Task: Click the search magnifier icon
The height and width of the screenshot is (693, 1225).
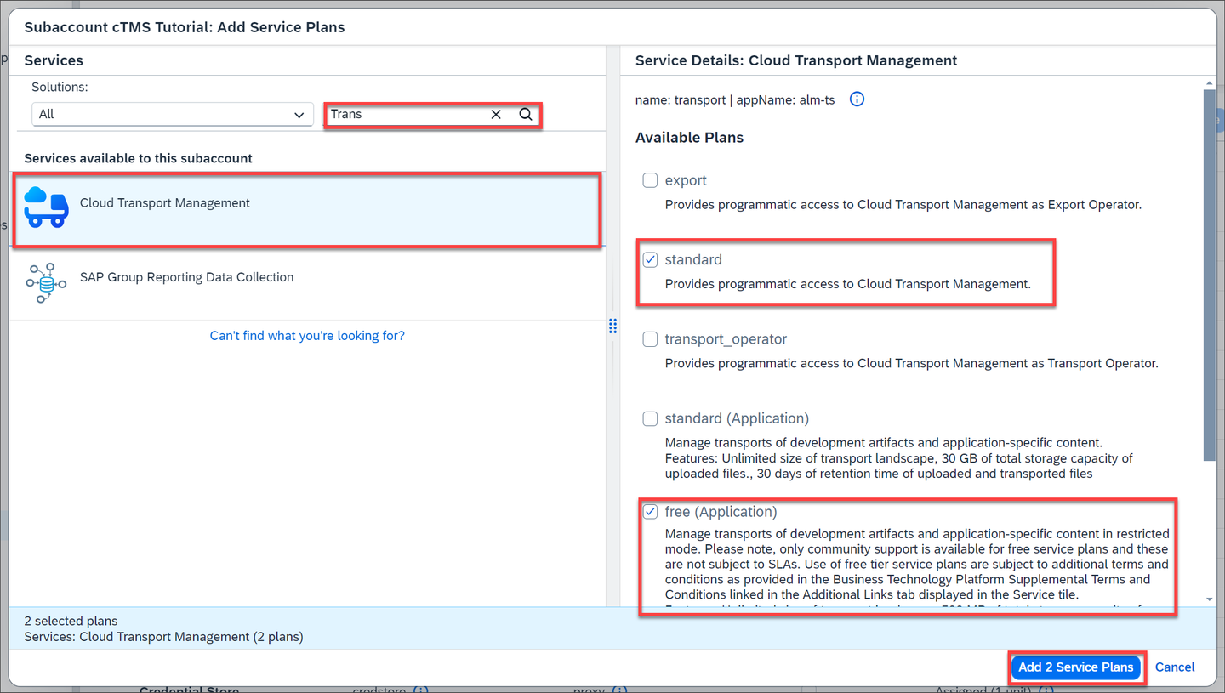Action: 526,114
